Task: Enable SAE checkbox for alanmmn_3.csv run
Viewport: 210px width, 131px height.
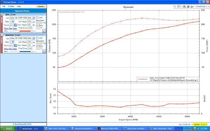Action: pos(37,38)
